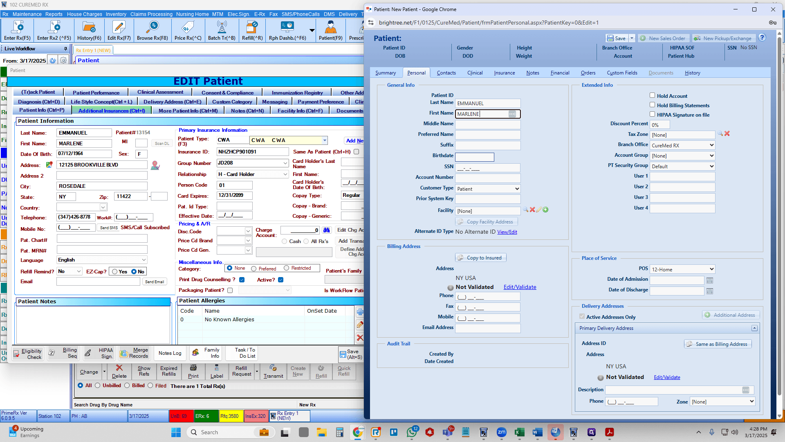
Task: Click the Save button in Chrome patient page
Action: pos(617,38)
